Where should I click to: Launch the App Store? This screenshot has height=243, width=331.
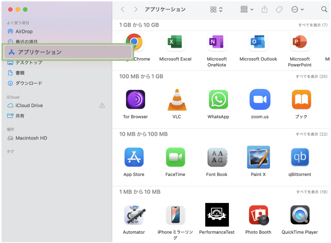click(134, 157)
